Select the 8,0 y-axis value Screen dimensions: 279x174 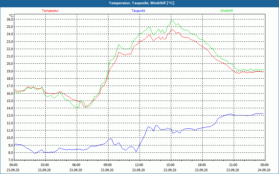click(10, 152)
